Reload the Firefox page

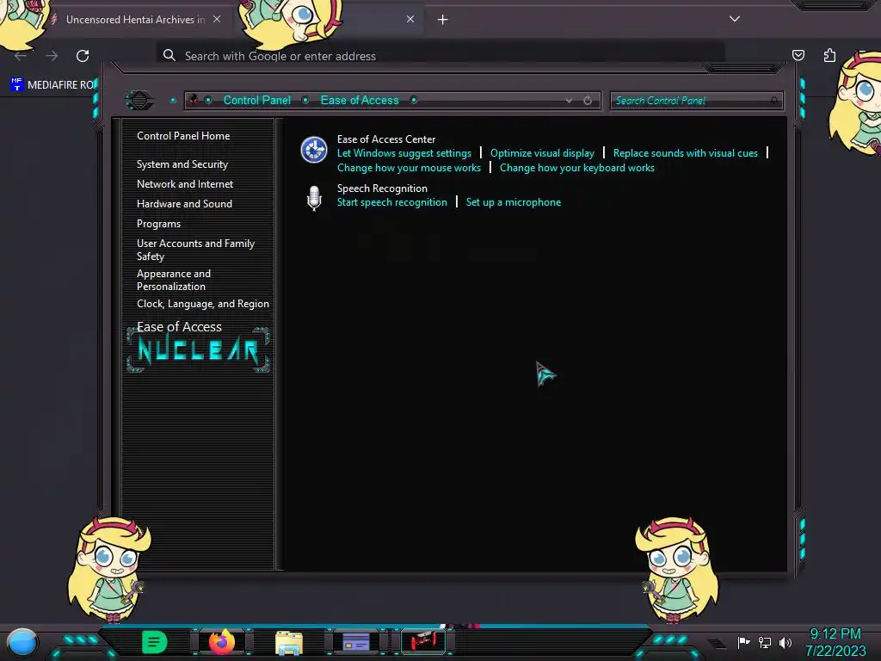tap(83, 56)
